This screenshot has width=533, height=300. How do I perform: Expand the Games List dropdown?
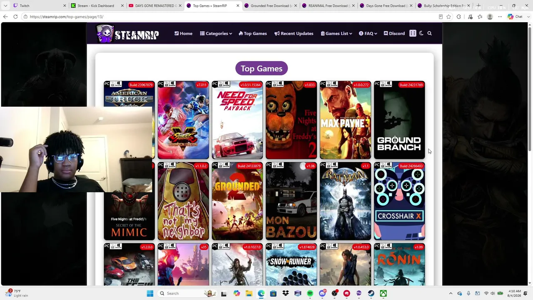click(336, 33)
